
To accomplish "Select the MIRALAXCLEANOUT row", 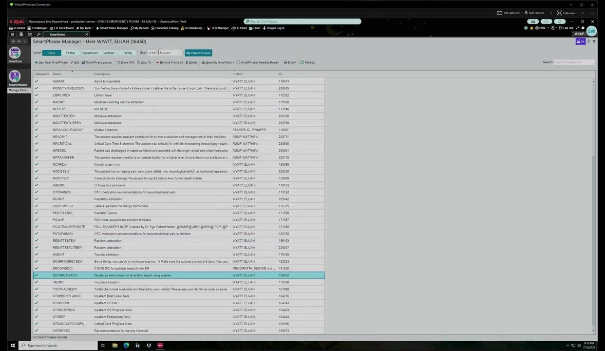I will [179, 130].
